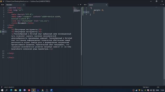Screen dimensions: 165x92
Task: Click line number 11 in HTML gutter
Action: pos(3,32)
